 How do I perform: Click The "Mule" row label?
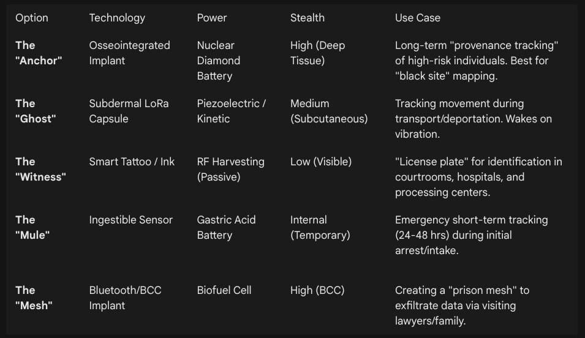point(32,228)
